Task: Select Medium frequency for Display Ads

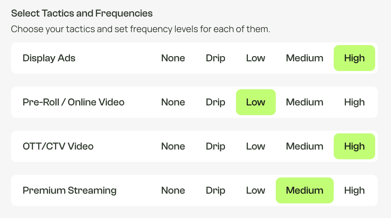Action: (x=305, y=58)
